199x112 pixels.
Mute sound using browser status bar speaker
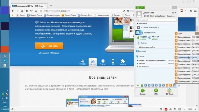(170, 109)
